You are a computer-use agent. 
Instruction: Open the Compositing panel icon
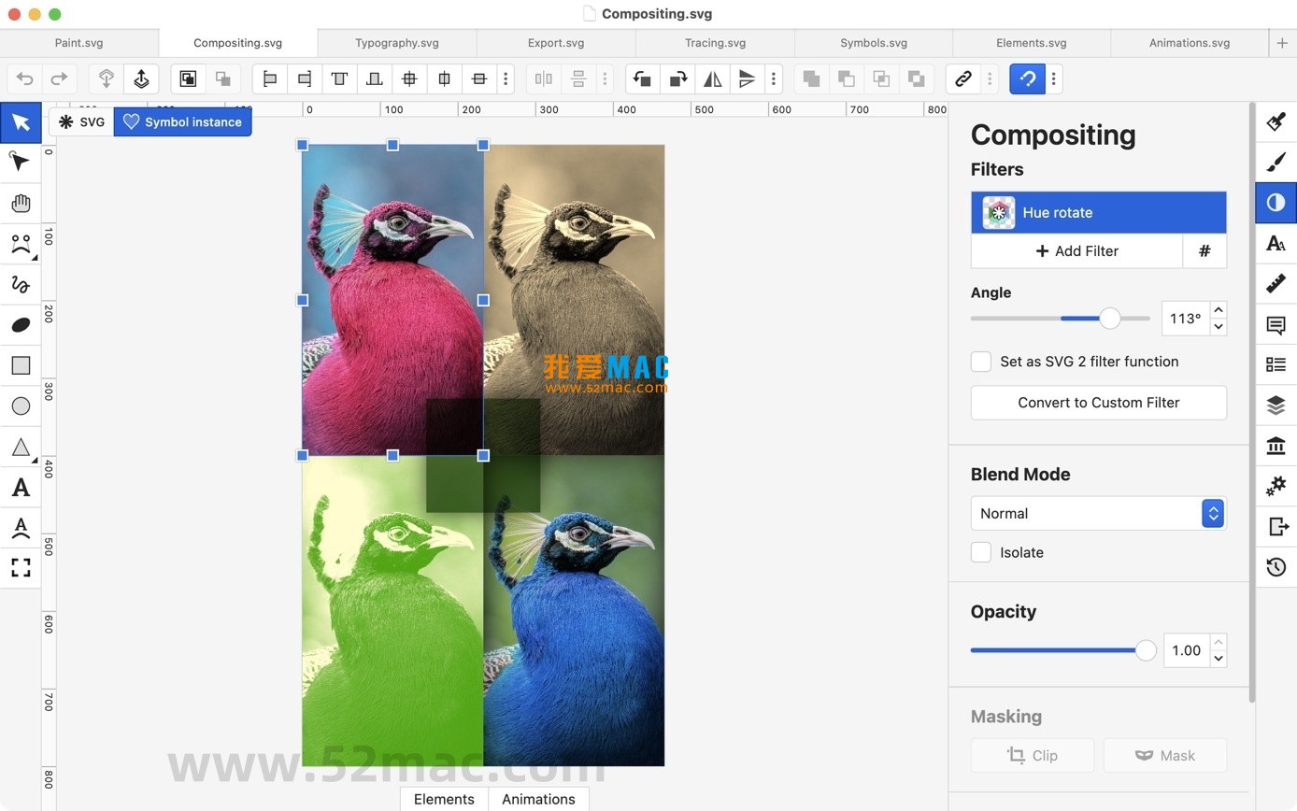(x=1276, y=203)
